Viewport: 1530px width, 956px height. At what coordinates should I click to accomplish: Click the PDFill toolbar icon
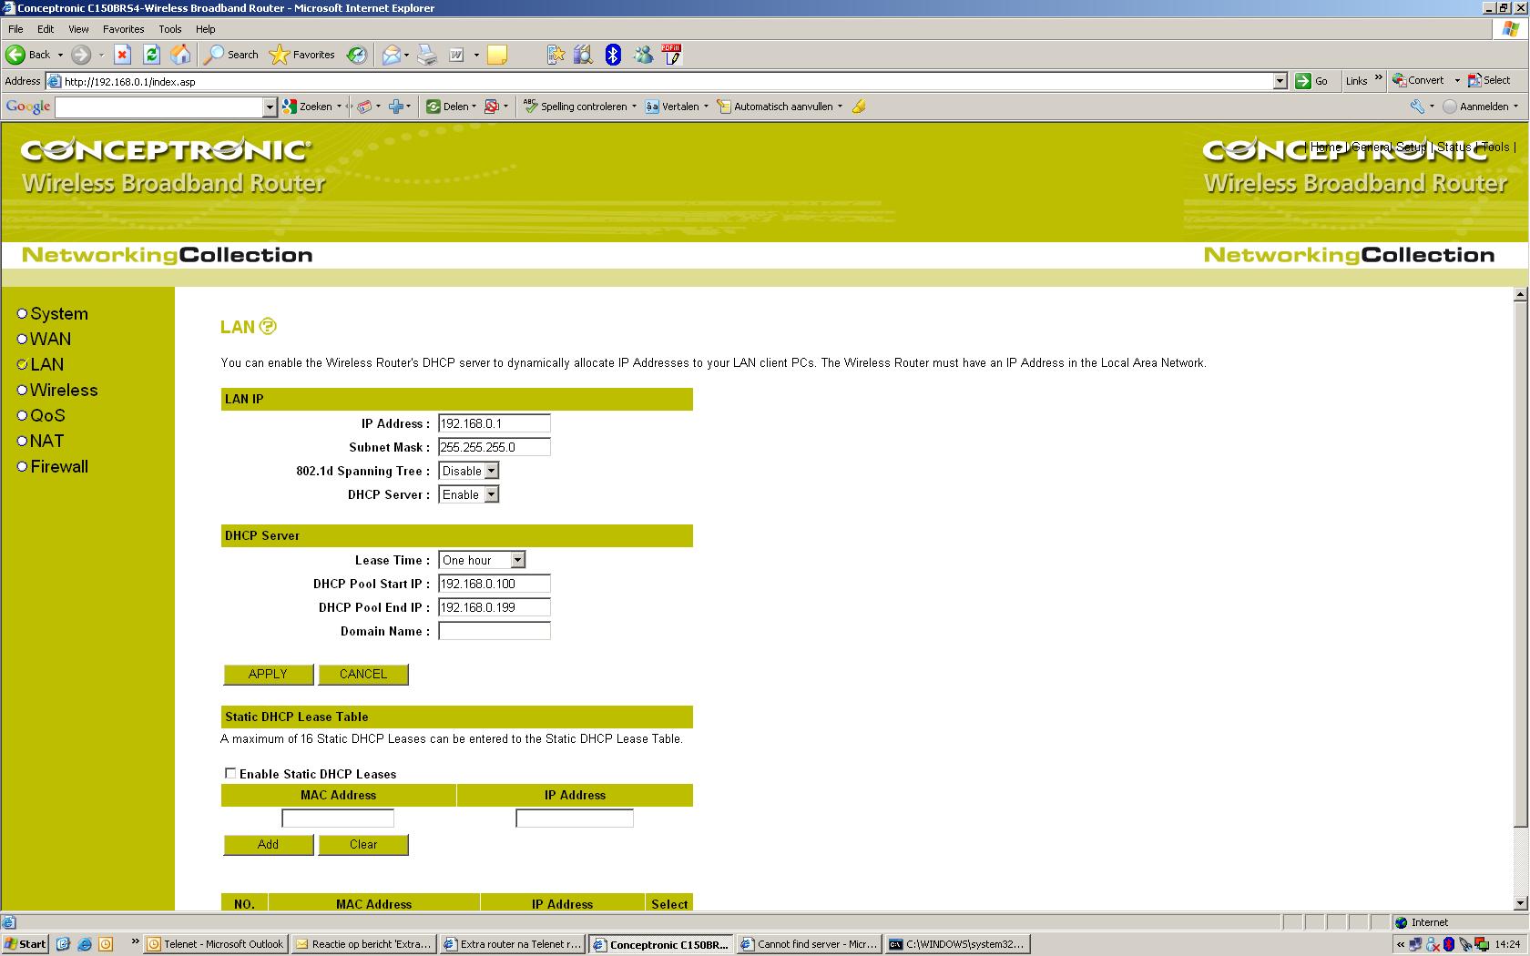point(672,55)
